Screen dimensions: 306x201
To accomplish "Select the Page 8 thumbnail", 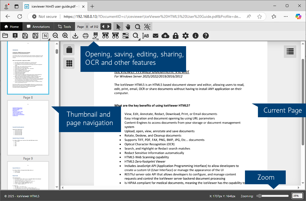I will 28,68.
